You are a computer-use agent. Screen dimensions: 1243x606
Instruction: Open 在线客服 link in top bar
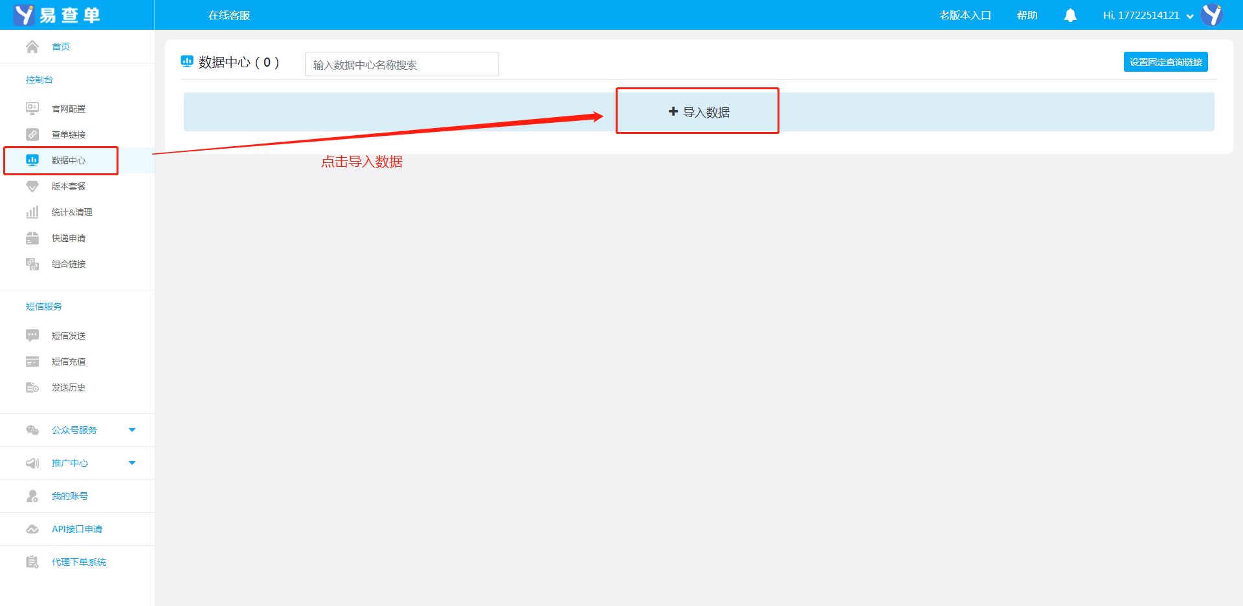click(229, 16)
